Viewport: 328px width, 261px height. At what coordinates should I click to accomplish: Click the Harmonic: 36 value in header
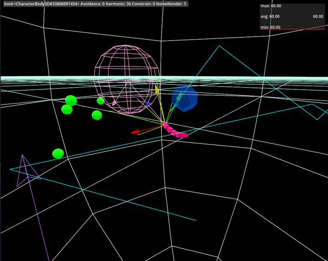(122, 4)
